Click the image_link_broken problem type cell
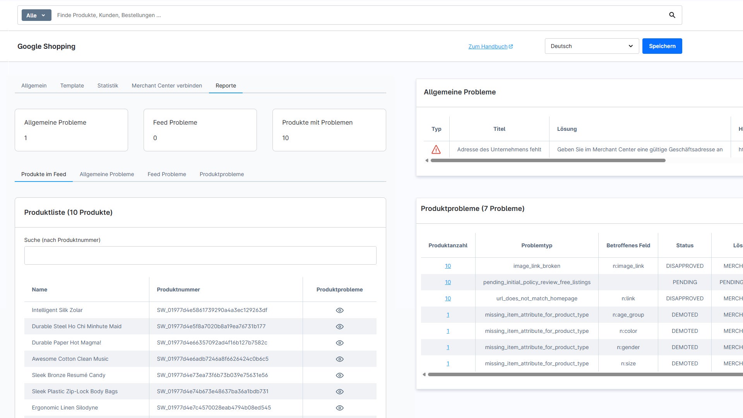Viewport: 743px width, 418px height. tap(537, 266)
